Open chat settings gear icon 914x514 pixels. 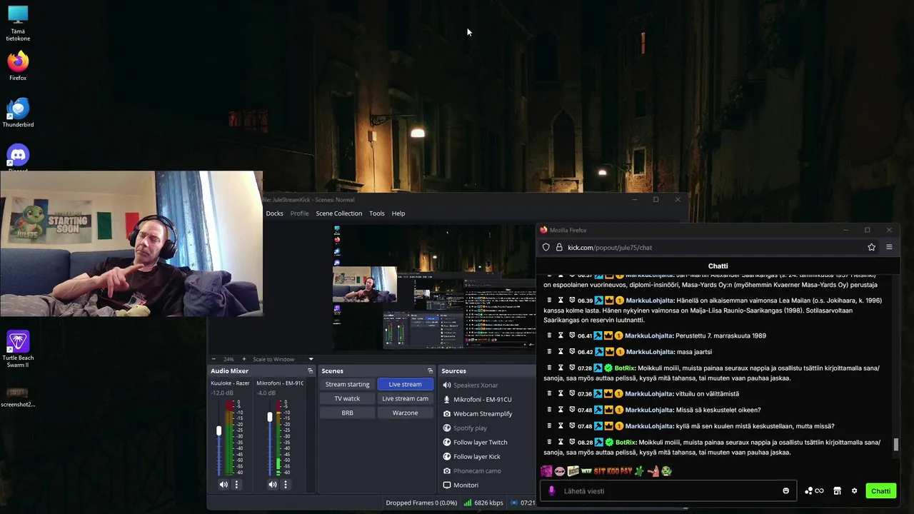[x=854, y=491]
